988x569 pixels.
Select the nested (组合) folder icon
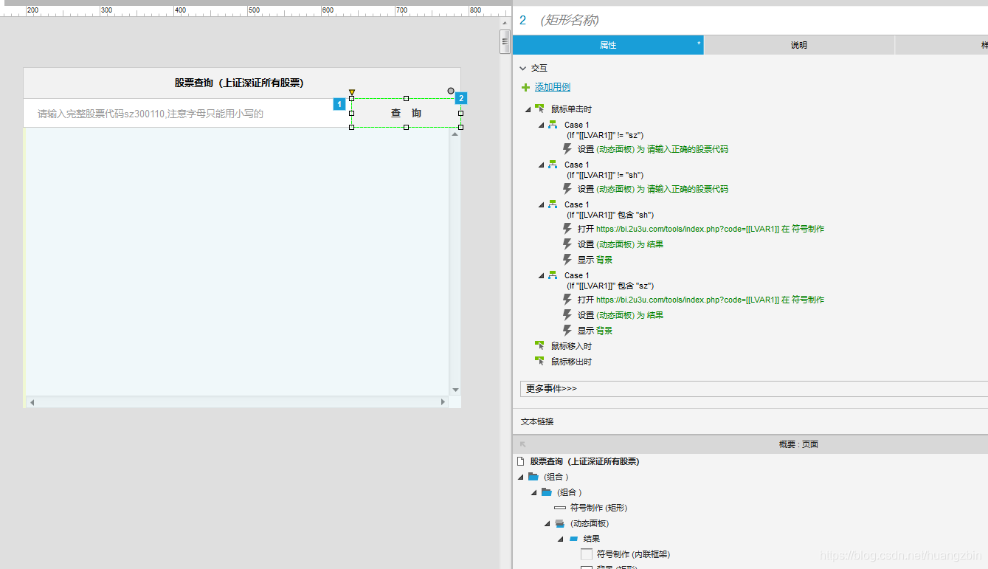[x=547, y=492]
